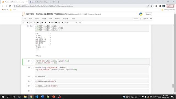Close the Pandas and Data Preprocessing tab
176x99 pixels.
click(x=26, y=2)
